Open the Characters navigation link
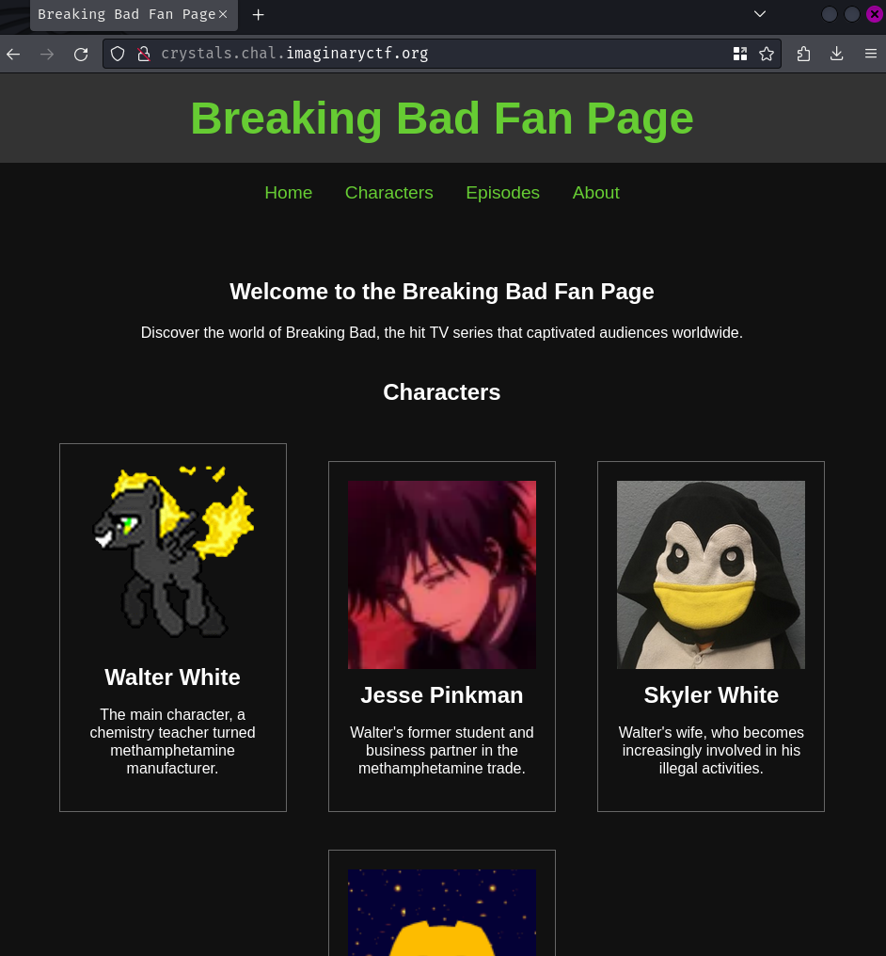 pyautogui.click(x=388, y=193)
